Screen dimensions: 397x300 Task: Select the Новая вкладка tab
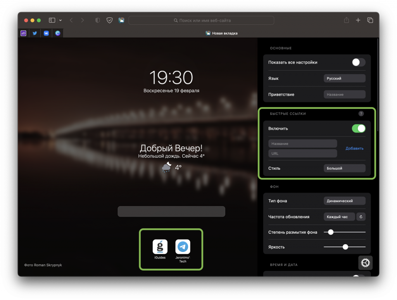click(221, 33)
